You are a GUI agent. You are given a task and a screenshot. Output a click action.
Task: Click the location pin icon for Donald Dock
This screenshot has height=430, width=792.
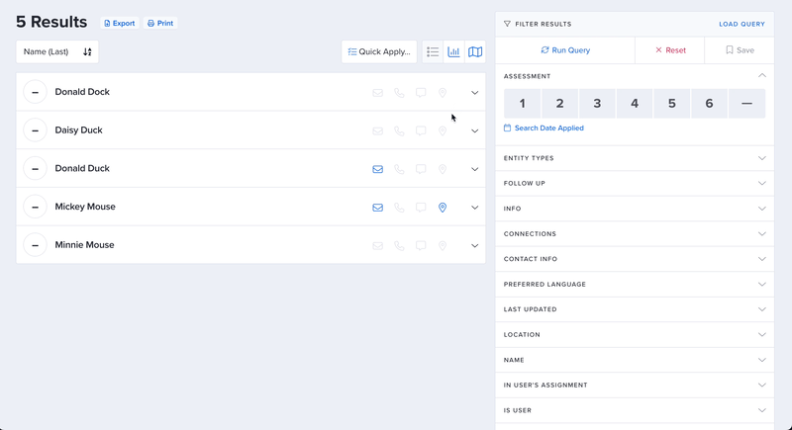[443, 93]
